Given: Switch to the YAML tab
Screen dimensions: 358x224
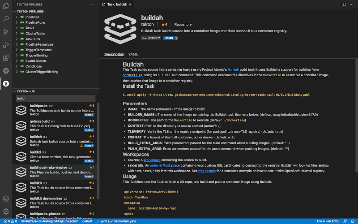Looking at the screenshot, I should click(x=133, y=54).
